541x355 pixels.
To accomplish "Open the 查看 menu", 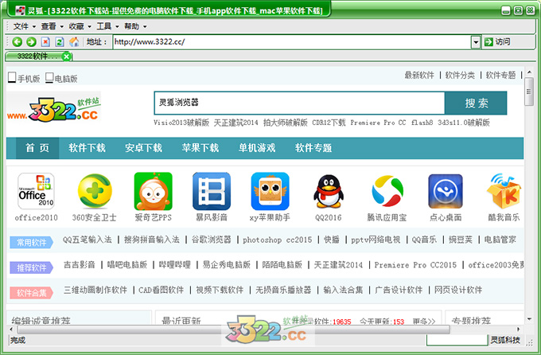I will [52, 26].
